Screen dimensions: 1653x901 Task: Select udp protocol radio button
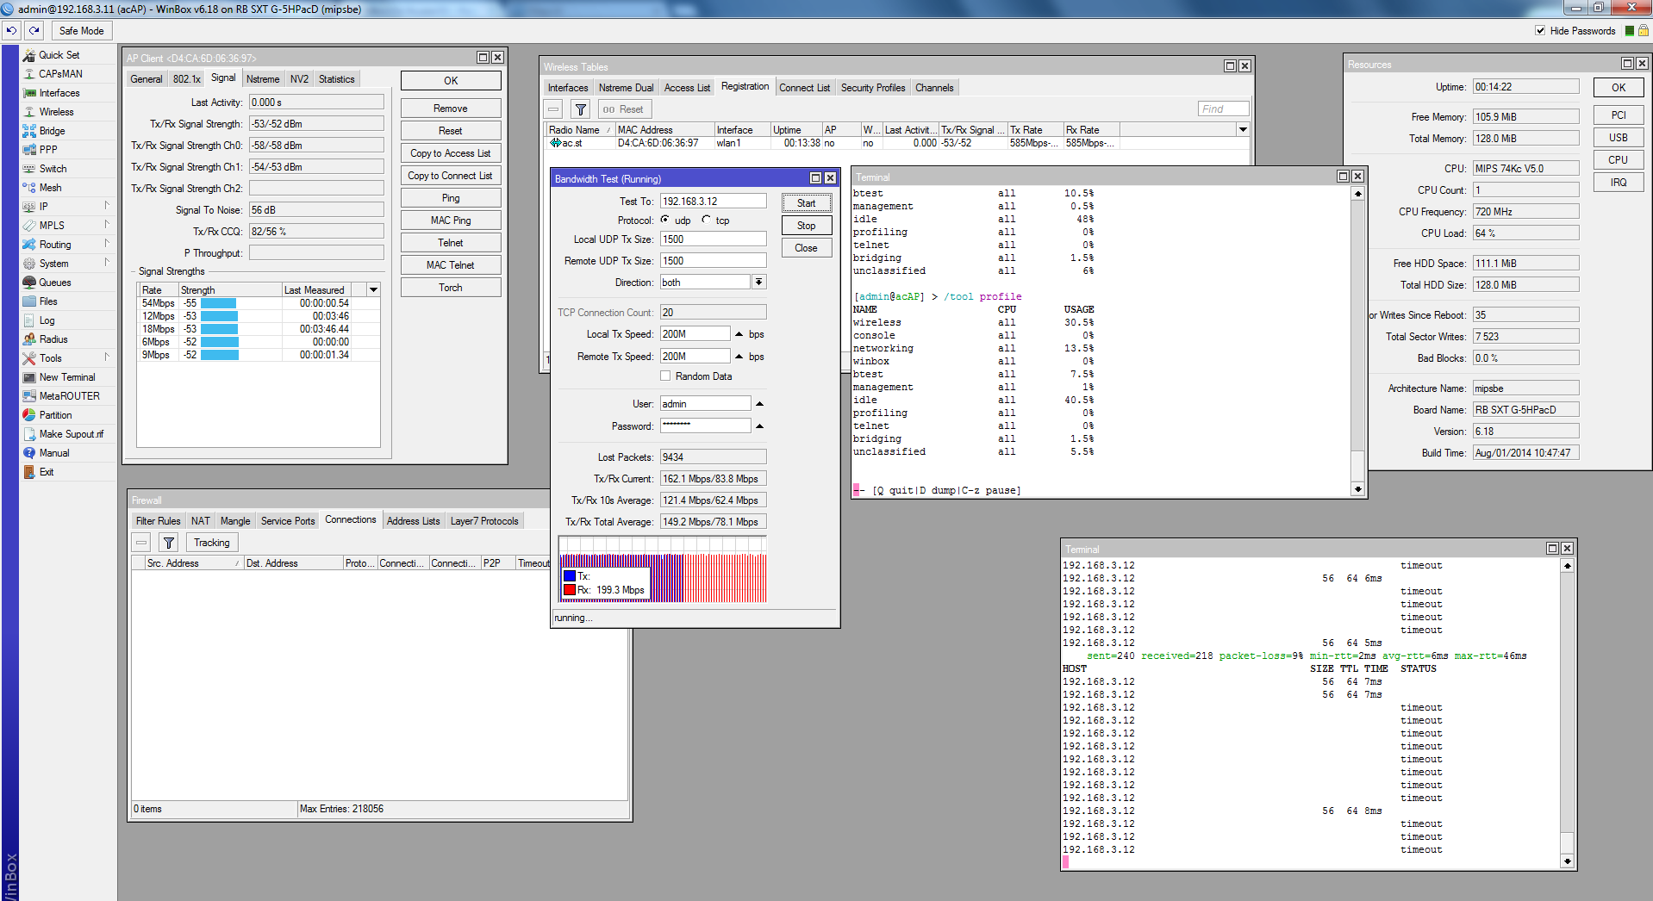tap(665, 220)
